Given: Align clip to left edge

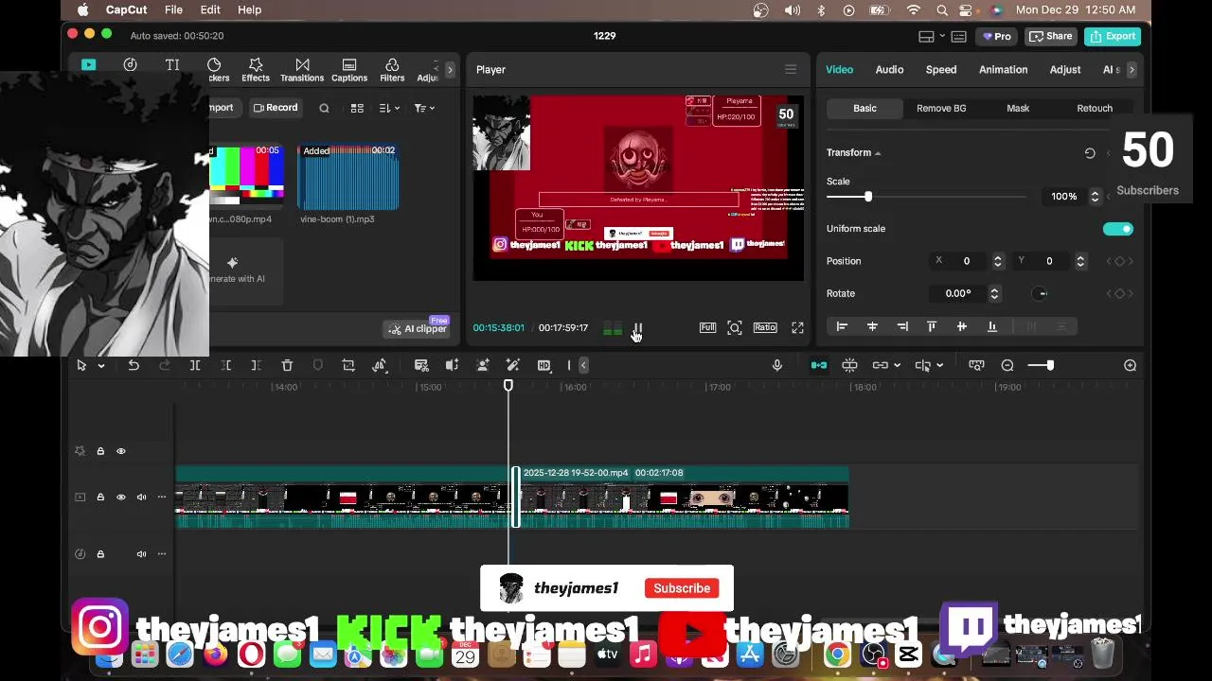Looking at the screenshot, I should pyautogui.click(x=842, y=326).
